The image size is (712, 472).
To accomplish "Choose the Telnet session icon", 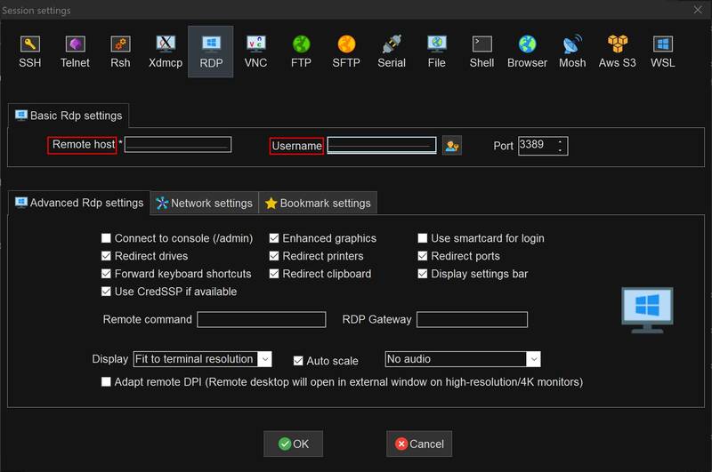I will (75, 52).
